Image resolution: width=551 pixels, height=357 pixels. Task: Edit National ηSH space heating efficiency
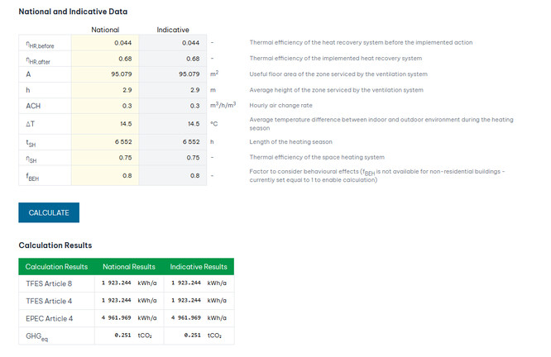[x=105, y=157]
